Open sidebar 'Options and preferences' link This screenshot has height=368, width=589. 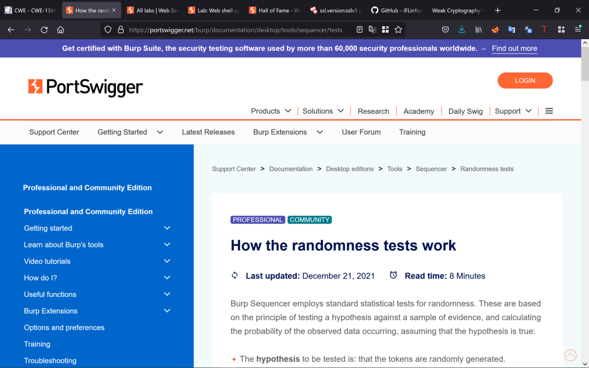pos(64,327)
